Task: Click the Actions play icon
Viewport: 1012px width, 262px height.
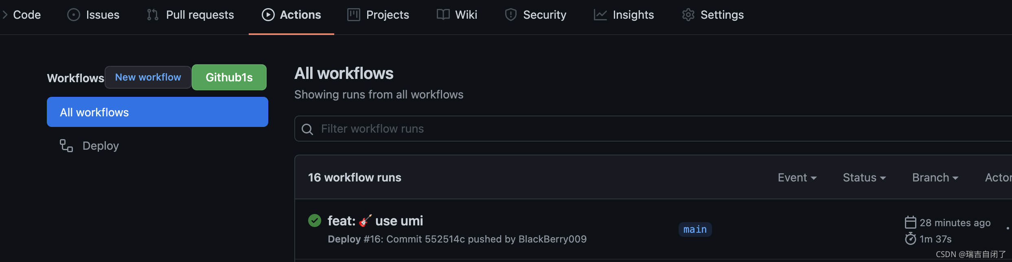Action: [x=268, y=15]
